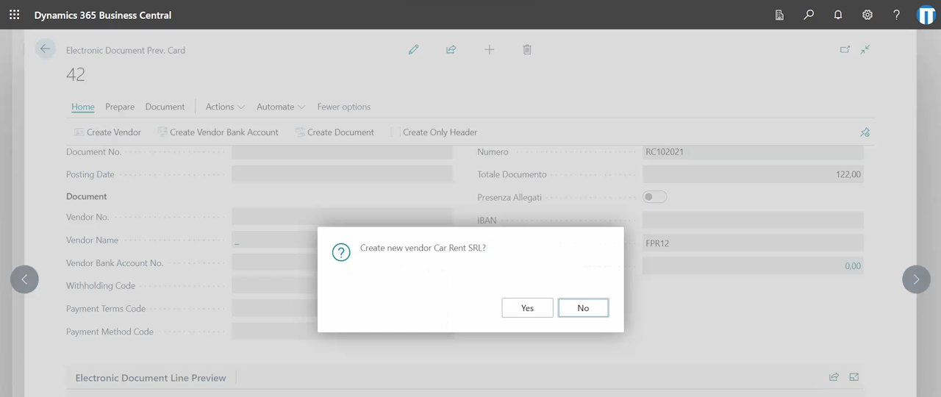Open settings gear

[x=867, y=15]
